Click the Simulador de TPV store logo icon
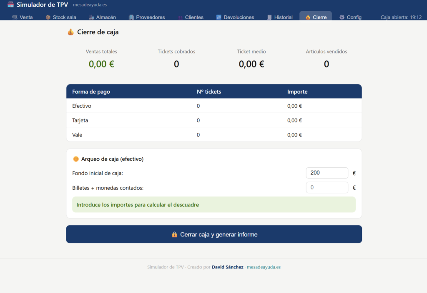This screenshot has width=427, height=293. (10, 4)
